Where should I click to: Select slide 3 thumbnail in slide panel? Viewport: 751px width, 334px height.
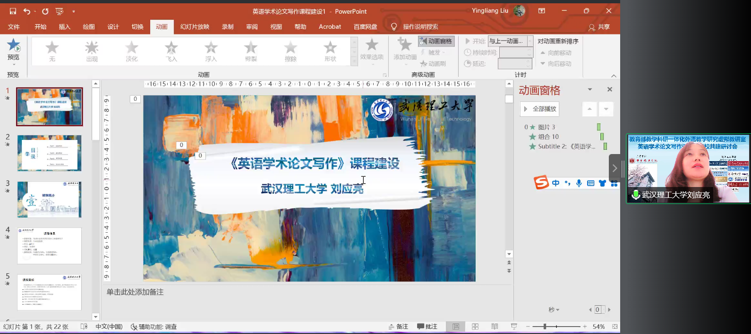pyautogui.click(x=49, y=200)
